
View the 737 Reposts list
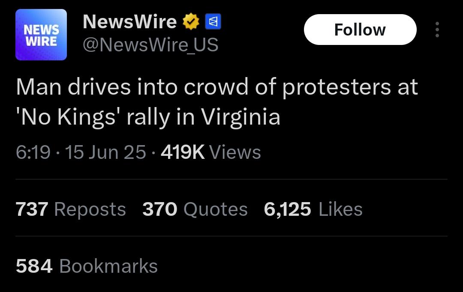coord(71,209)
